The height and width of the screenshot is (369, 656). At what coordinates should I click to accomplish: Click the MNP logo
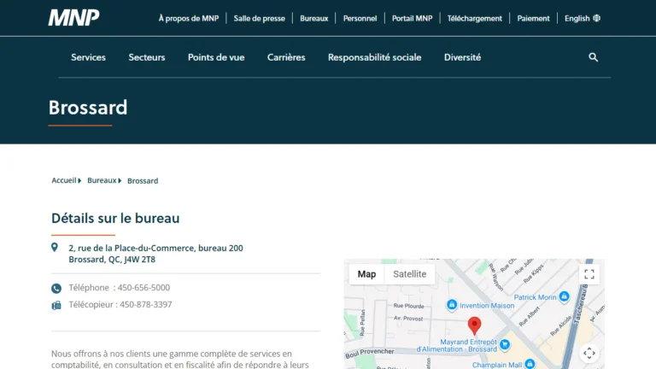click(73, 18)
